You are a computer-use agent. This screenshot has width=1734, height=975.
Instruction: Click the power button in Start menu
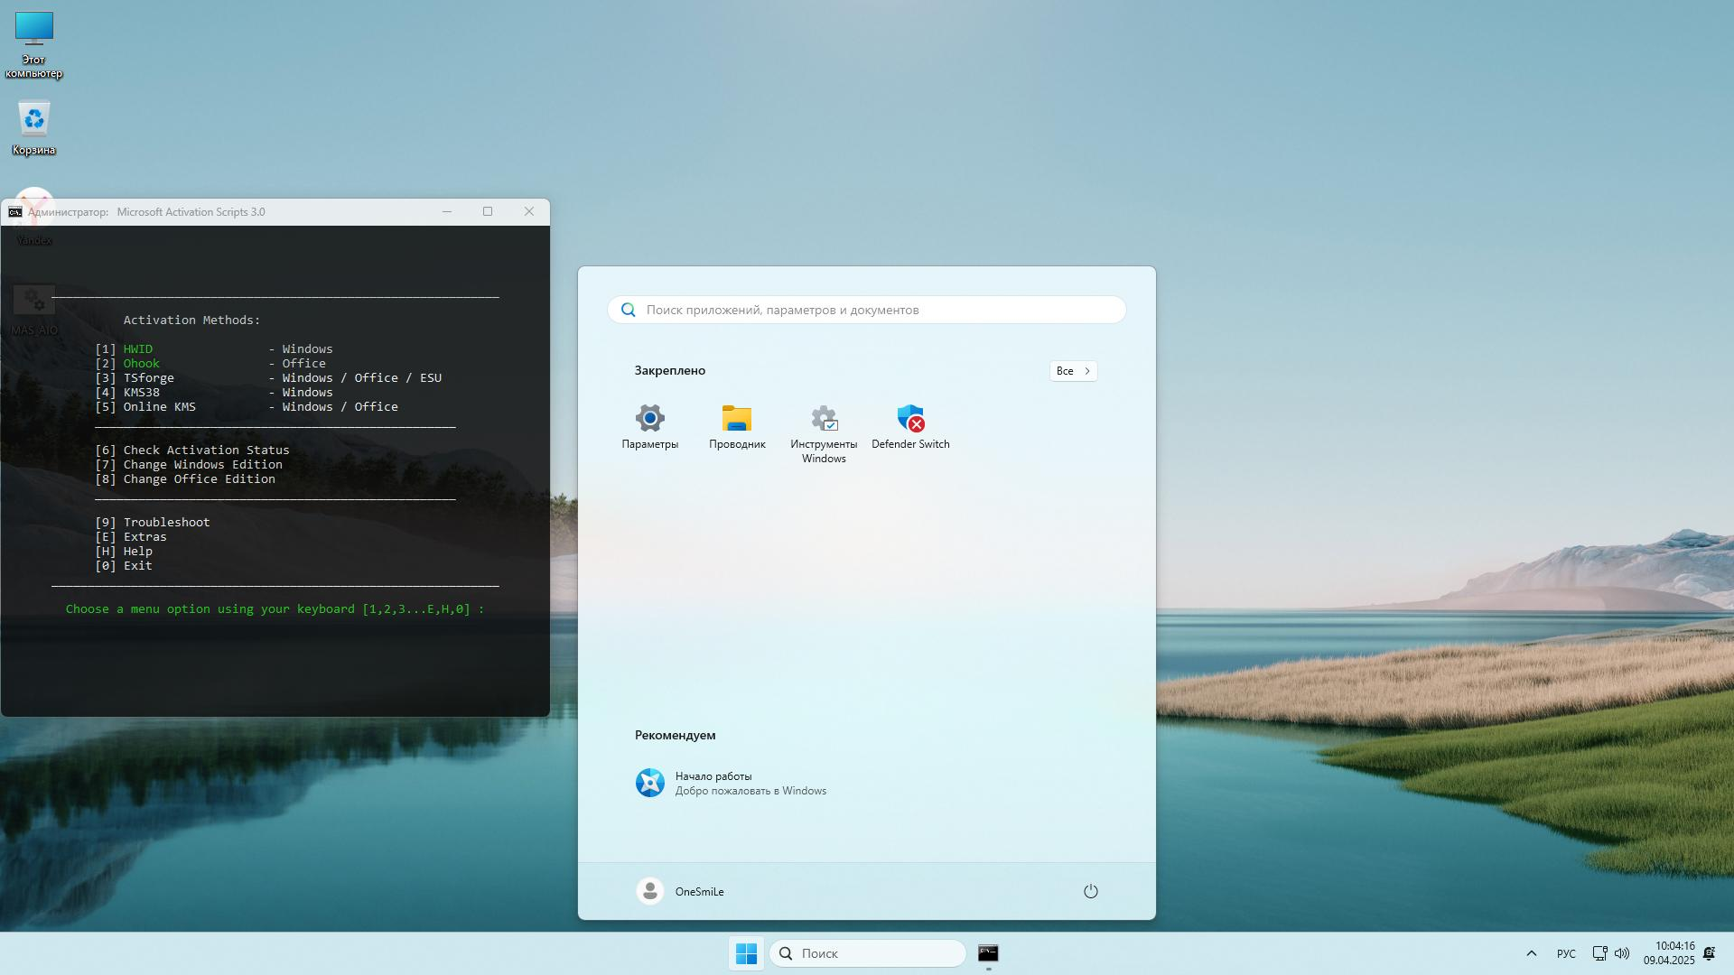coord(1090,892)
